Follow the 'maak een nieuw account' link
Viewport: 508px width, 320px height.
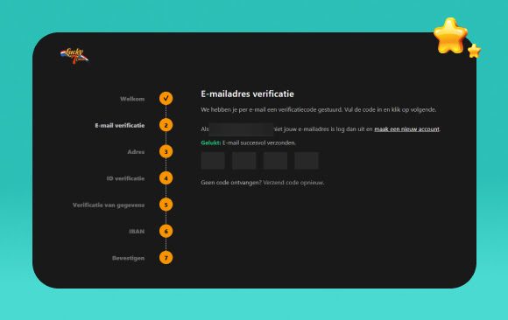(x=406, y=129)
